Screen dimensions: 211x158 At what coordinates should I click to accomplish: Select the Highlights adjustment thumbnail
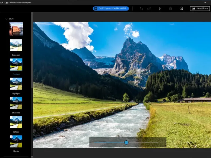point(16,83)
